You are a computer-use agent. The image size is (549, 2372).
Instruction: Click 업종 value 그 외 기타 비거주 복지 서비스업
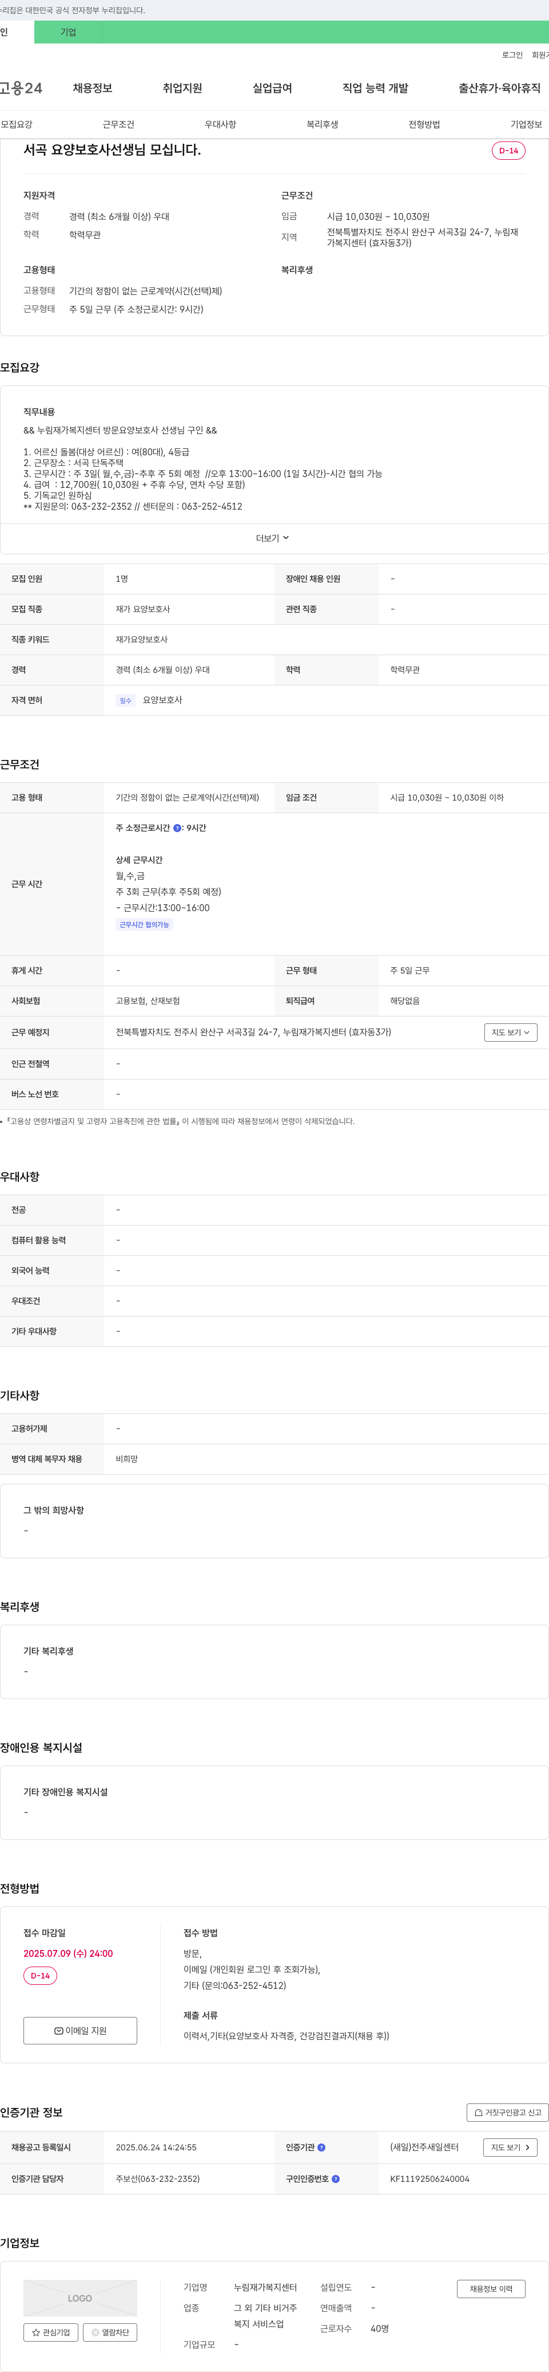tap(265, 2316)
